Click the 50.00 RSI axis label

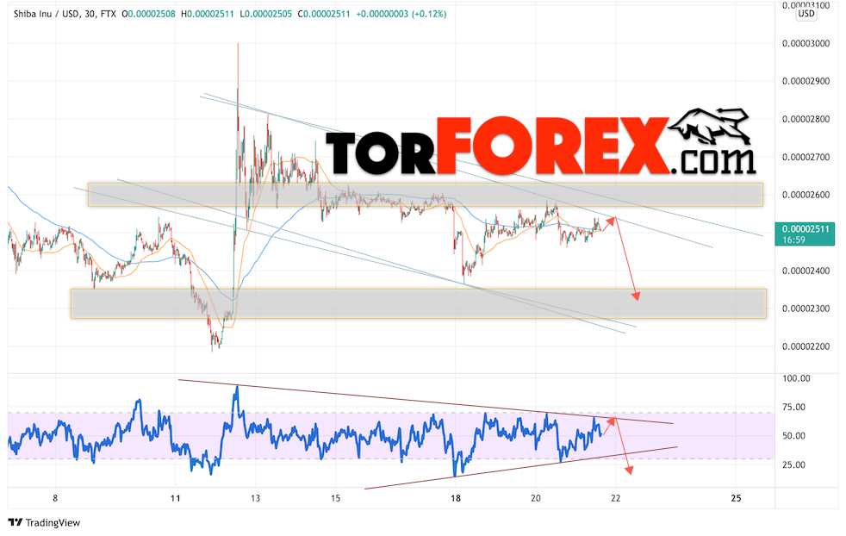tap(793, 435)
